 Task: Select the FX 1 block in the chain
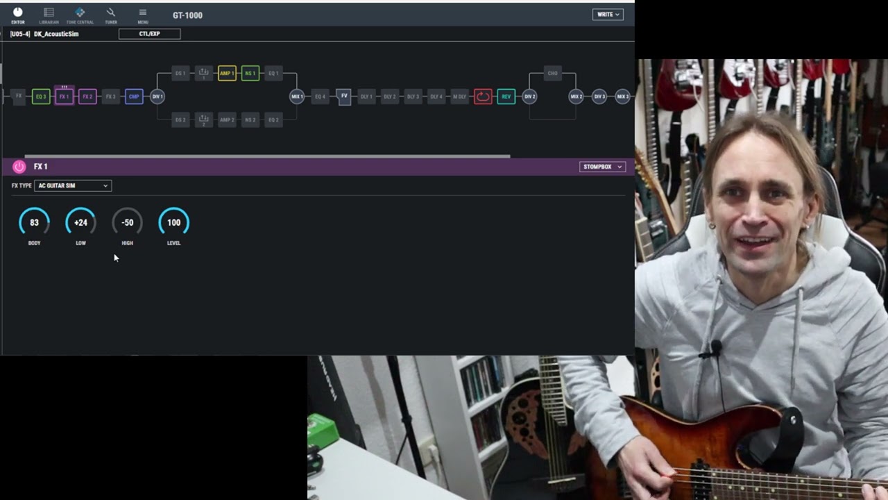(64, 97)
